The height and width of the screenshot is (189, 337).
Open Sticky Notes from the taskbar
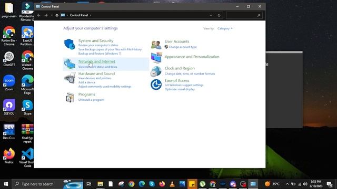[192, 184]
